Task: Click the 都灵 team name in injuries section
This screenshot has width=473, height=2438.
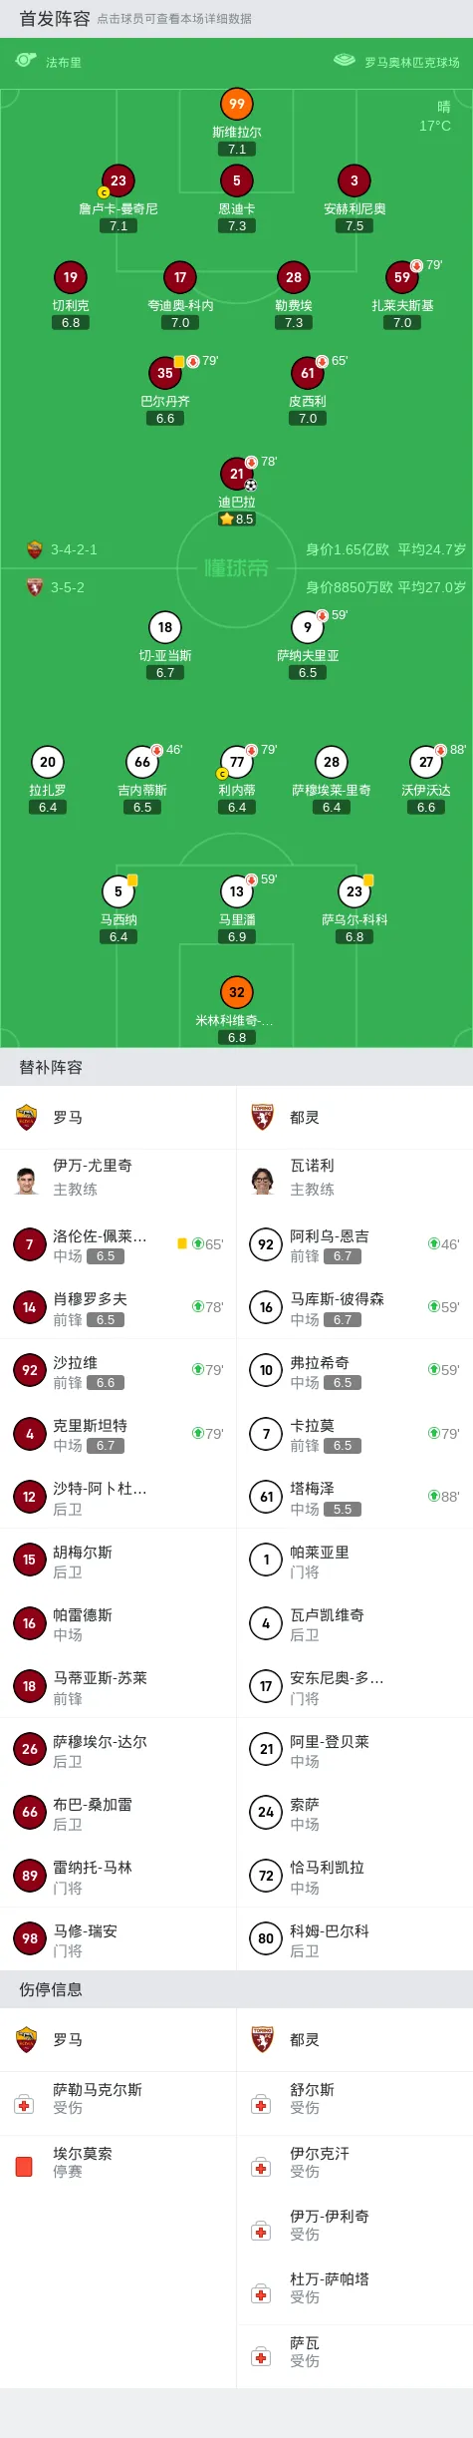Action: pyautogui.click(x=305, y=2040)
